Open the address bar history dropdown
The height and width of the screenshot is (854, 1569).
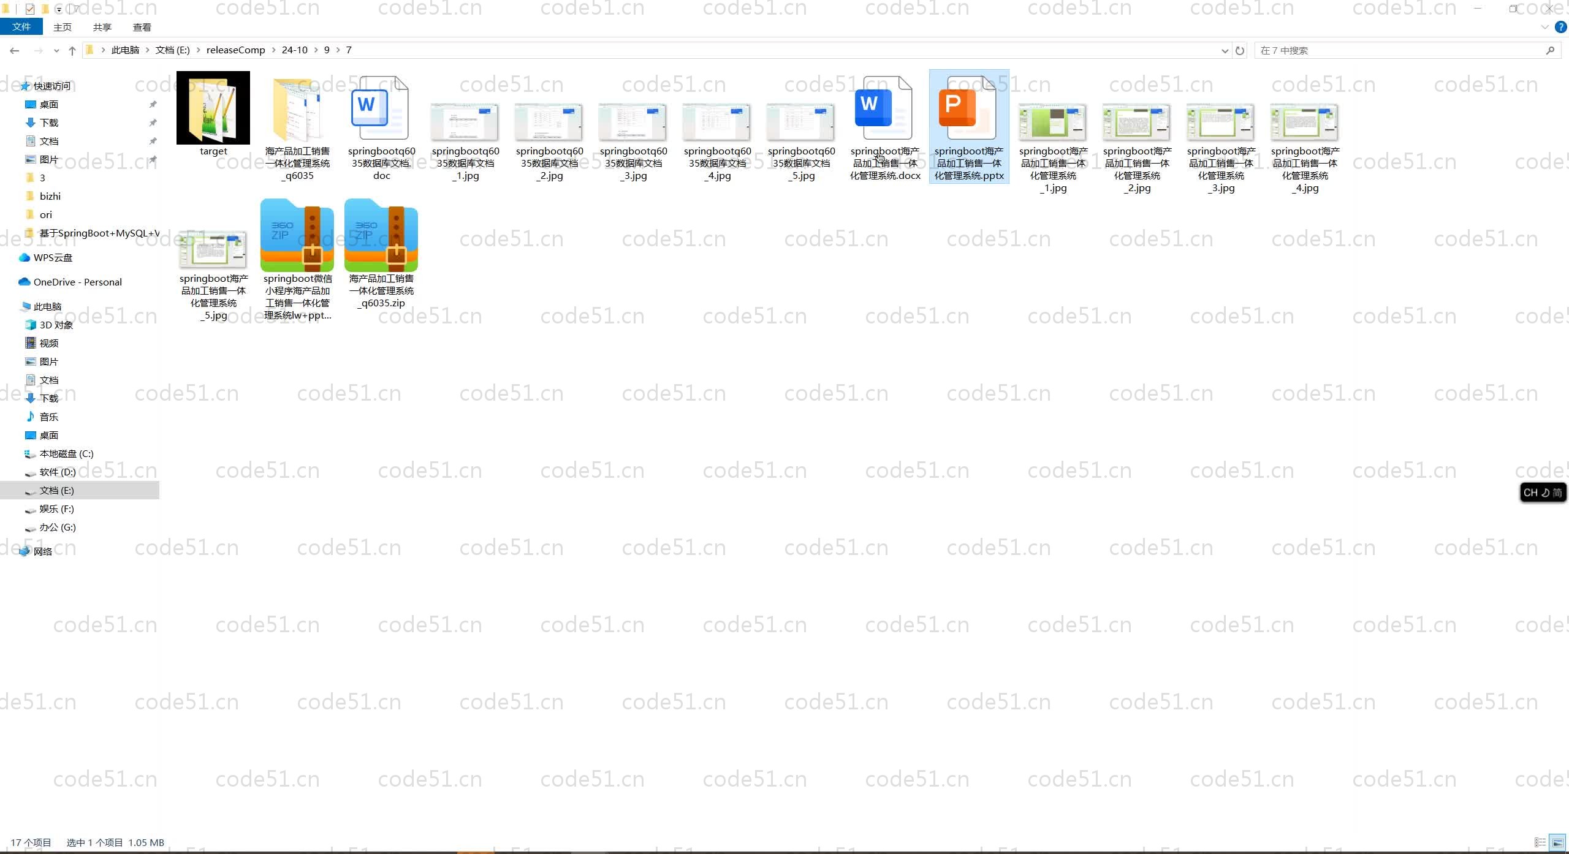[1225, 50]
